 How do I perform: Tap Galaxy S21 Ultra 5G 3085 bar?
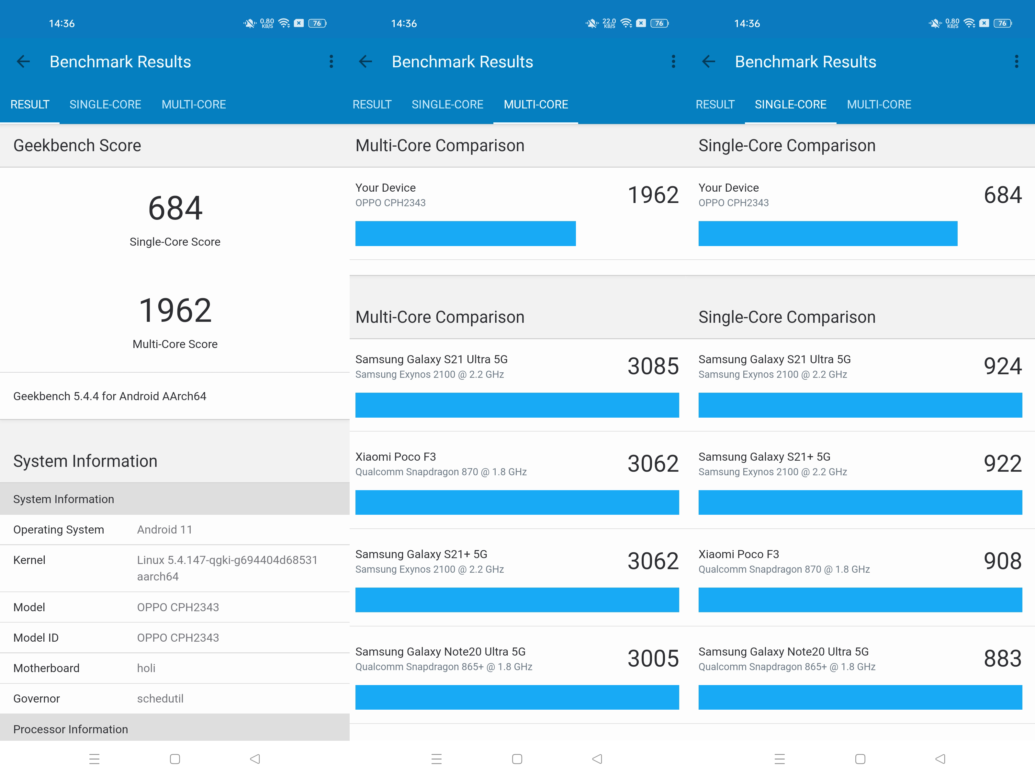[x=517, y=405]
